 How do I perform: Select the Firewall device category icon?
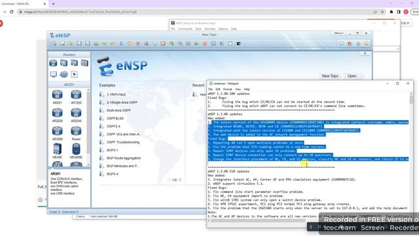84,63
